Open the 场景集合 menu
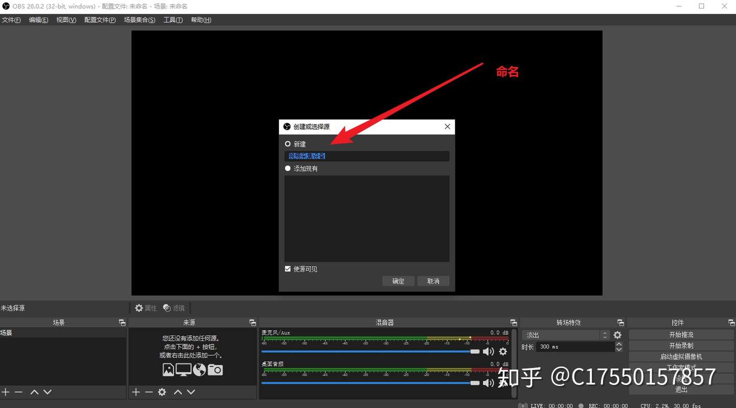 click(x=140, y=20)
